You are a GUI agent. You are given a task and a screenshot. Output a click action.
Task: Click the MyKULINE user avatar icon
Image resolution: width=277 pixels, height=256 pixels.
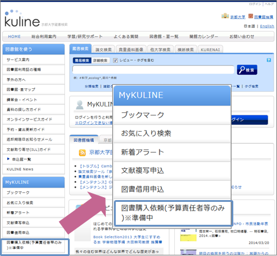(x=80, y=105)
